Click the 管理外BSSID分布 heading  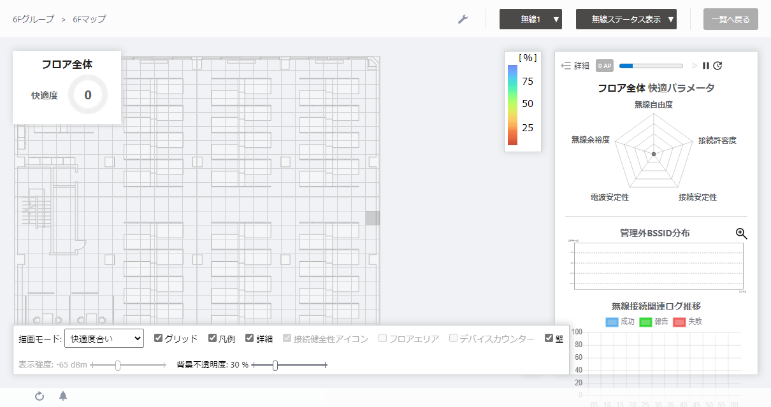point(654,233)
